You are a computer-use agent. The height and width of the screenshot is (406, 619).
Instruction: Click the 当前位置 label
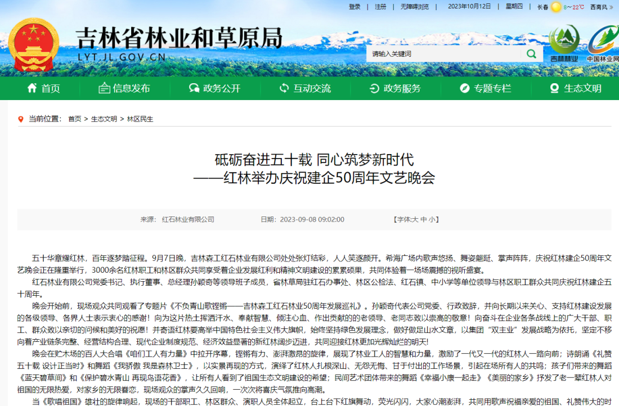[x=44, y=119]
